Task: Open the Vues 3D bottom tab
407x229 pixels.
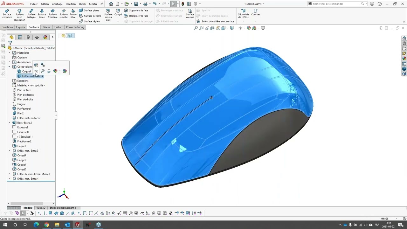Action: click(41, 208)
